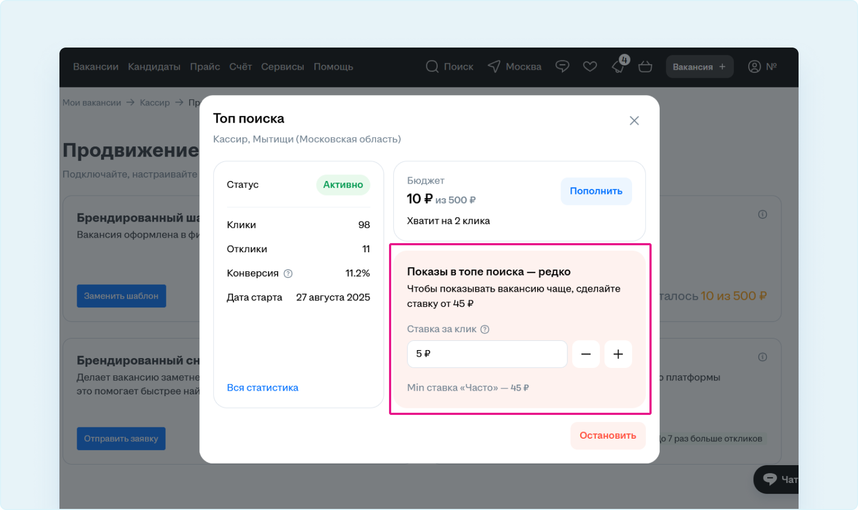Close the Топ поиска dialog
This screenshot has height=510, width=858.
634,120
